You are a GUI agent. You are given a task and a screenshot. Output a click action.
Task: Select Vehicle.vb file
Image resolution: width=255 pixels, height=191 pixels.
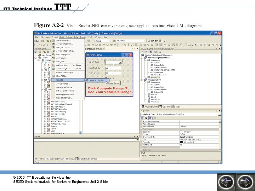pos(154,102)
